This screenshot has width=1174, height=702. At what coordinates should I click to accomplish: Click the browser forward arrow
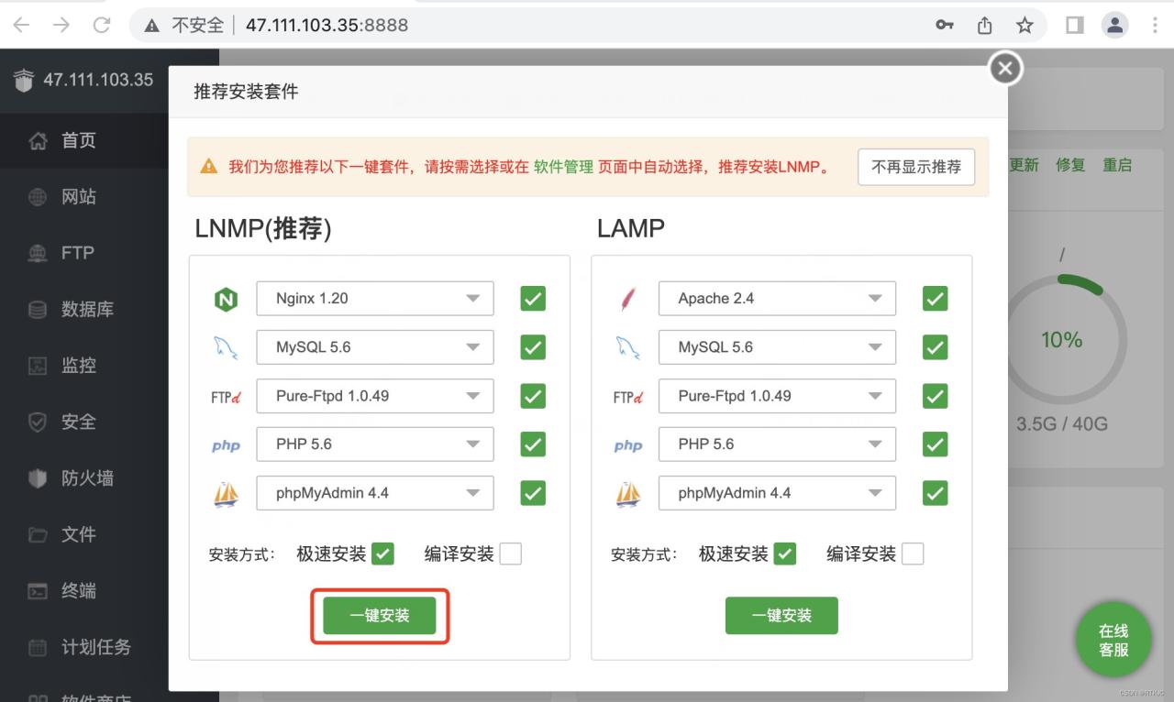click(x=61, y=25)
